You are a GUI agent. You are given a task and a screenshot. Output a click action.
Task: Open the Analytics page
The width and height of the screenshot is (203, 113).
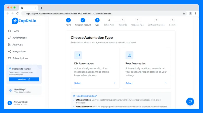(x=18, y=45)
